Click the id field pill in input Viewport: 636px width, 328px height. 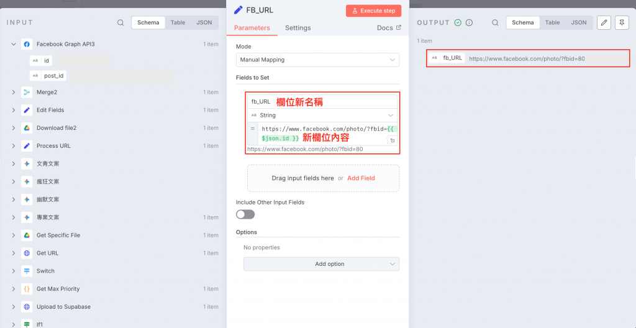click(x=42, y=61)
